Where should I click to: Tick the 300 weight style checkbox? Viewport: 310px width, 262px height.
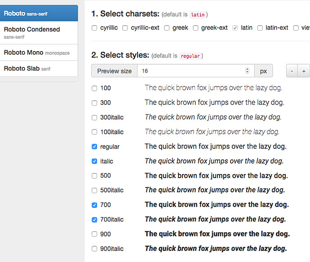[94, 103]
